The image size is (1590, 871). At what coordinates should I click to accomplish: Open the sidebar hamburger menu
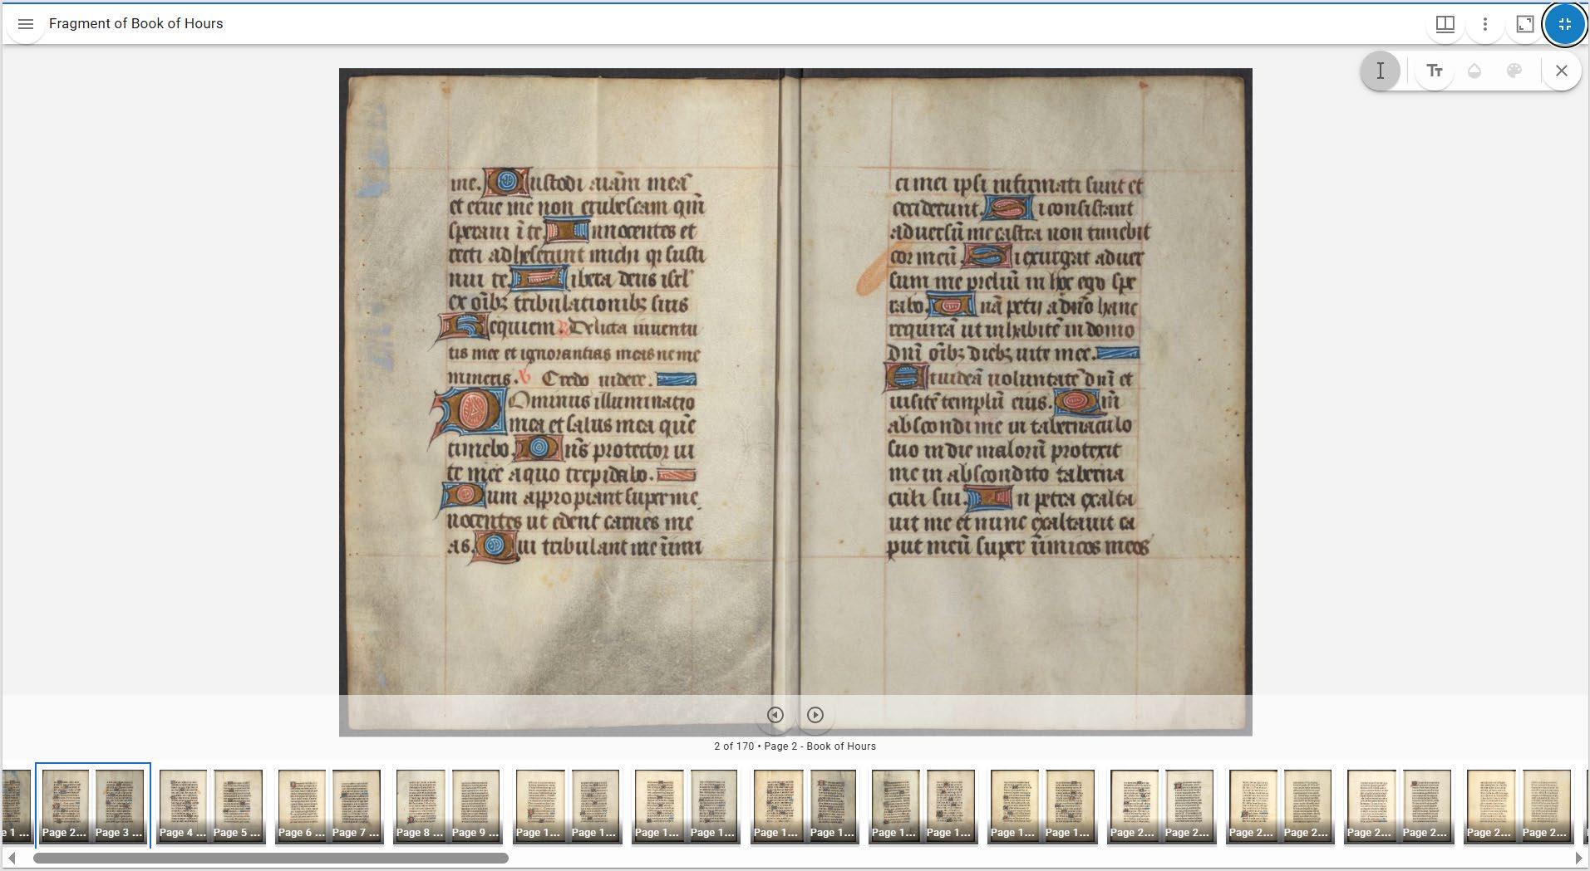pos(26,24)
